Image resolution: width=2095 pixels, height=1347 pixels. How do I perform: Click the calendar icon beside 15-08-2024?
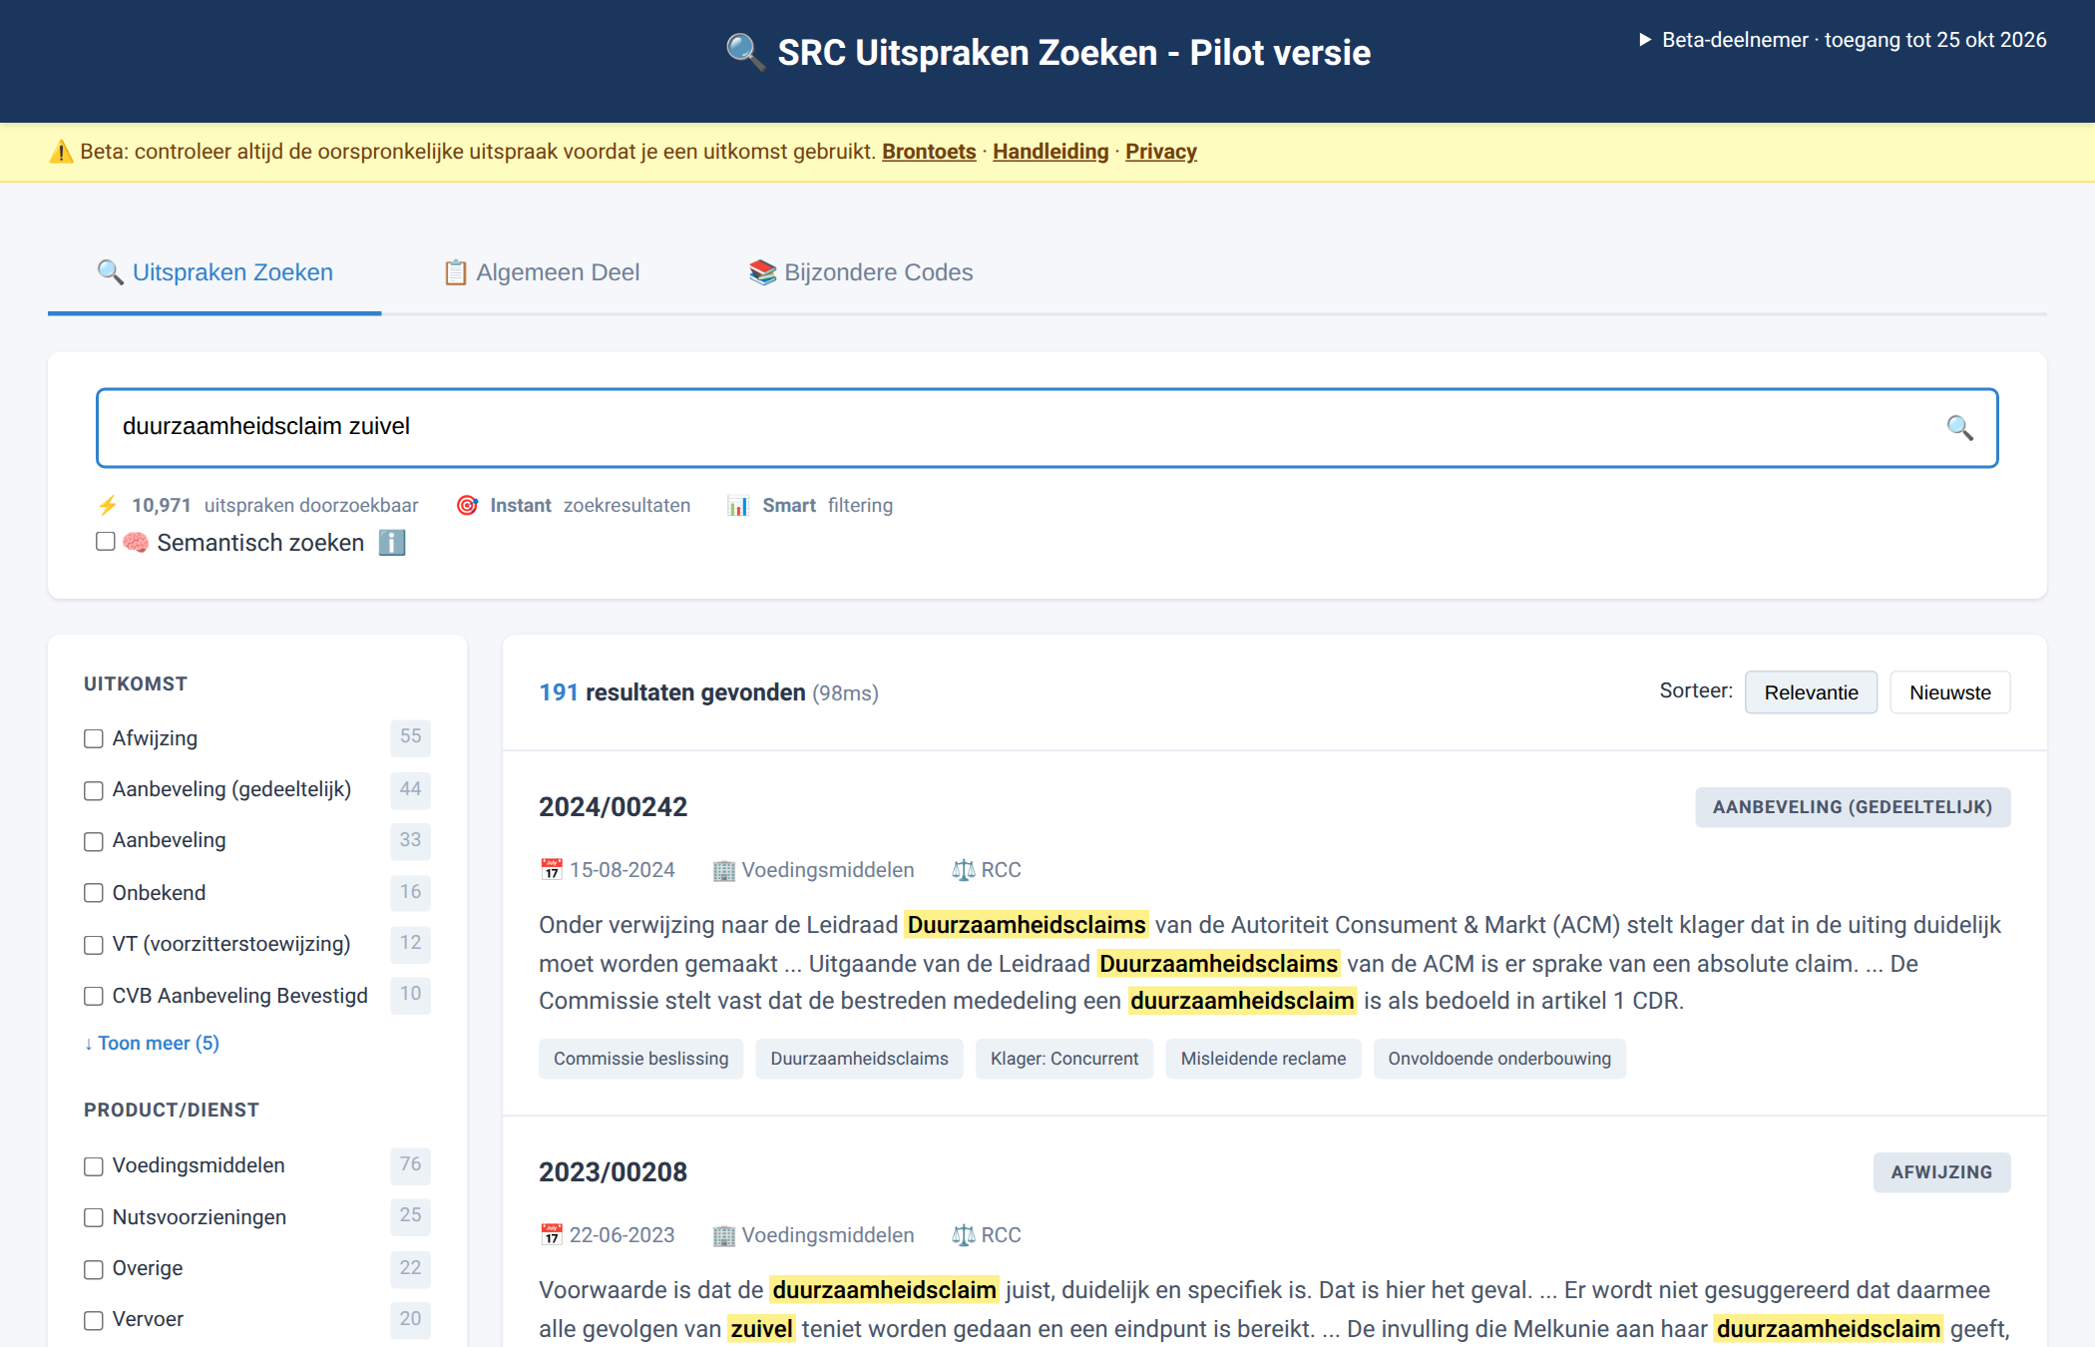[x=552, y=870]
